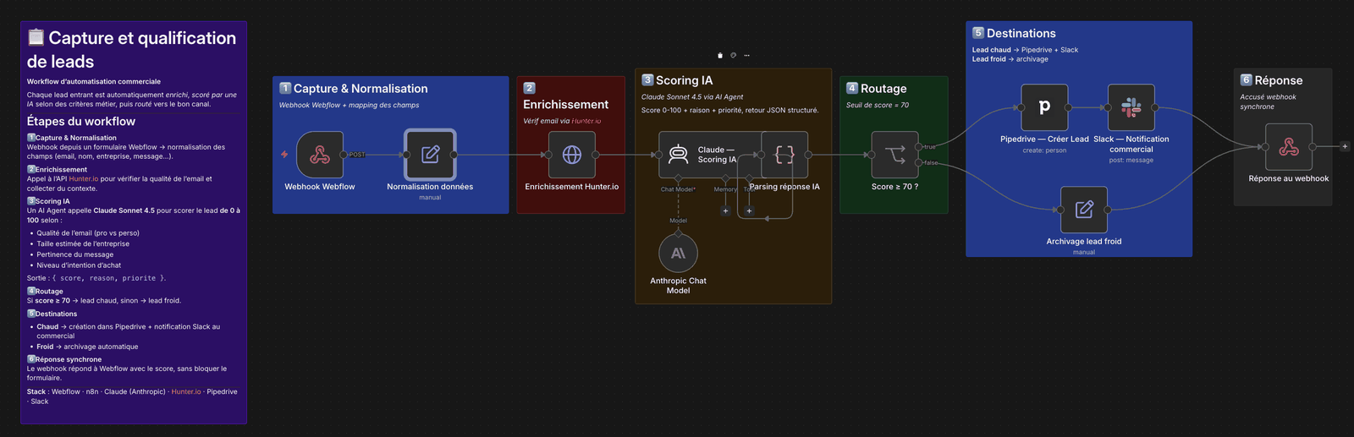Select the Anthropic Chat Model node
Image resolution: width=1354 pixels, height=437 pixels.
tap(678, 253)
